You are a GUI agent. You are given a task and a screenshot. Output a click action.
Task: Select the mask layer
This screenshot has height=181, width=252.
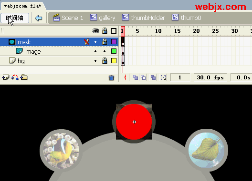tap(59, 42)
